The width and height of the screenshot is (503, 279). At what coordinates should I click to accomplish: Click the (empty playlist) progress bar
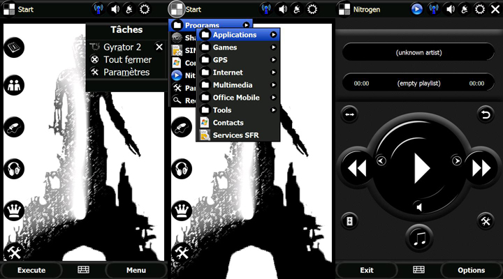coord(418,83)
